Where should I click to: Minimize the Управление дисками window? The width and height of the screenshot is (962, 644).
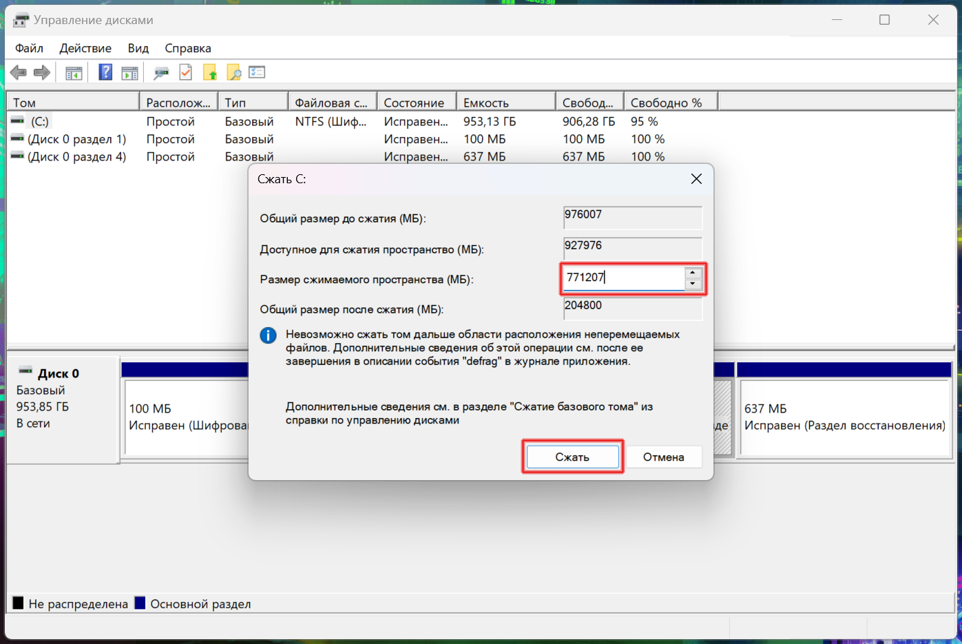click(837, 20)
